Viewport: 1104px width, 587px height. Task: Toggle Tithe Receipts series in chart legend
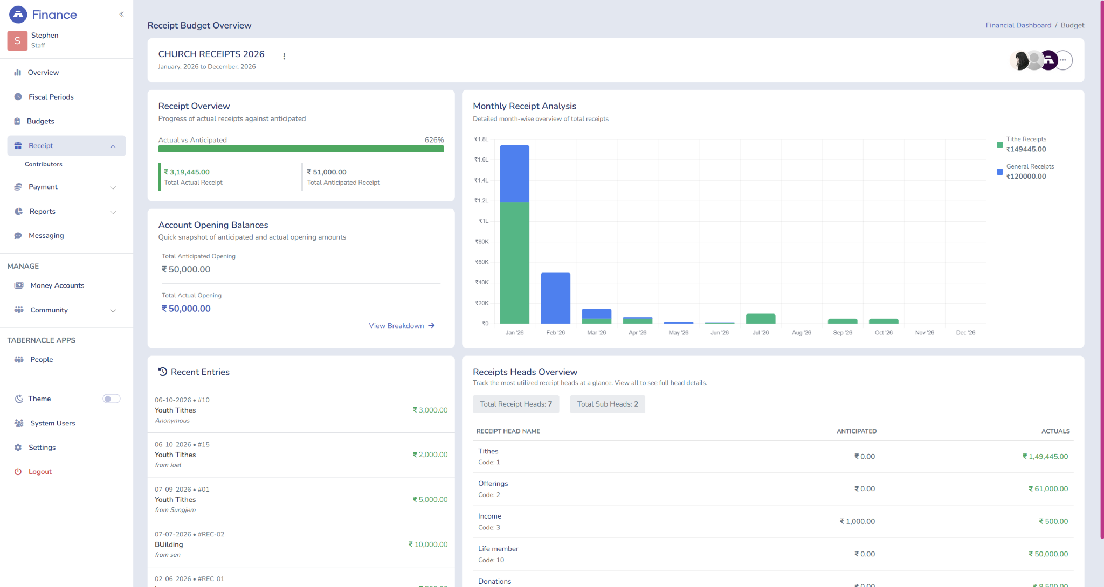(x=1022, y=144)
